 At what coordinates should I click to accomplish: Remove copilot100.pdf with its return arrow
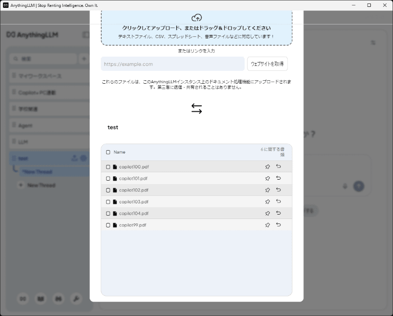pyautogui.click(x=279, y=166)
